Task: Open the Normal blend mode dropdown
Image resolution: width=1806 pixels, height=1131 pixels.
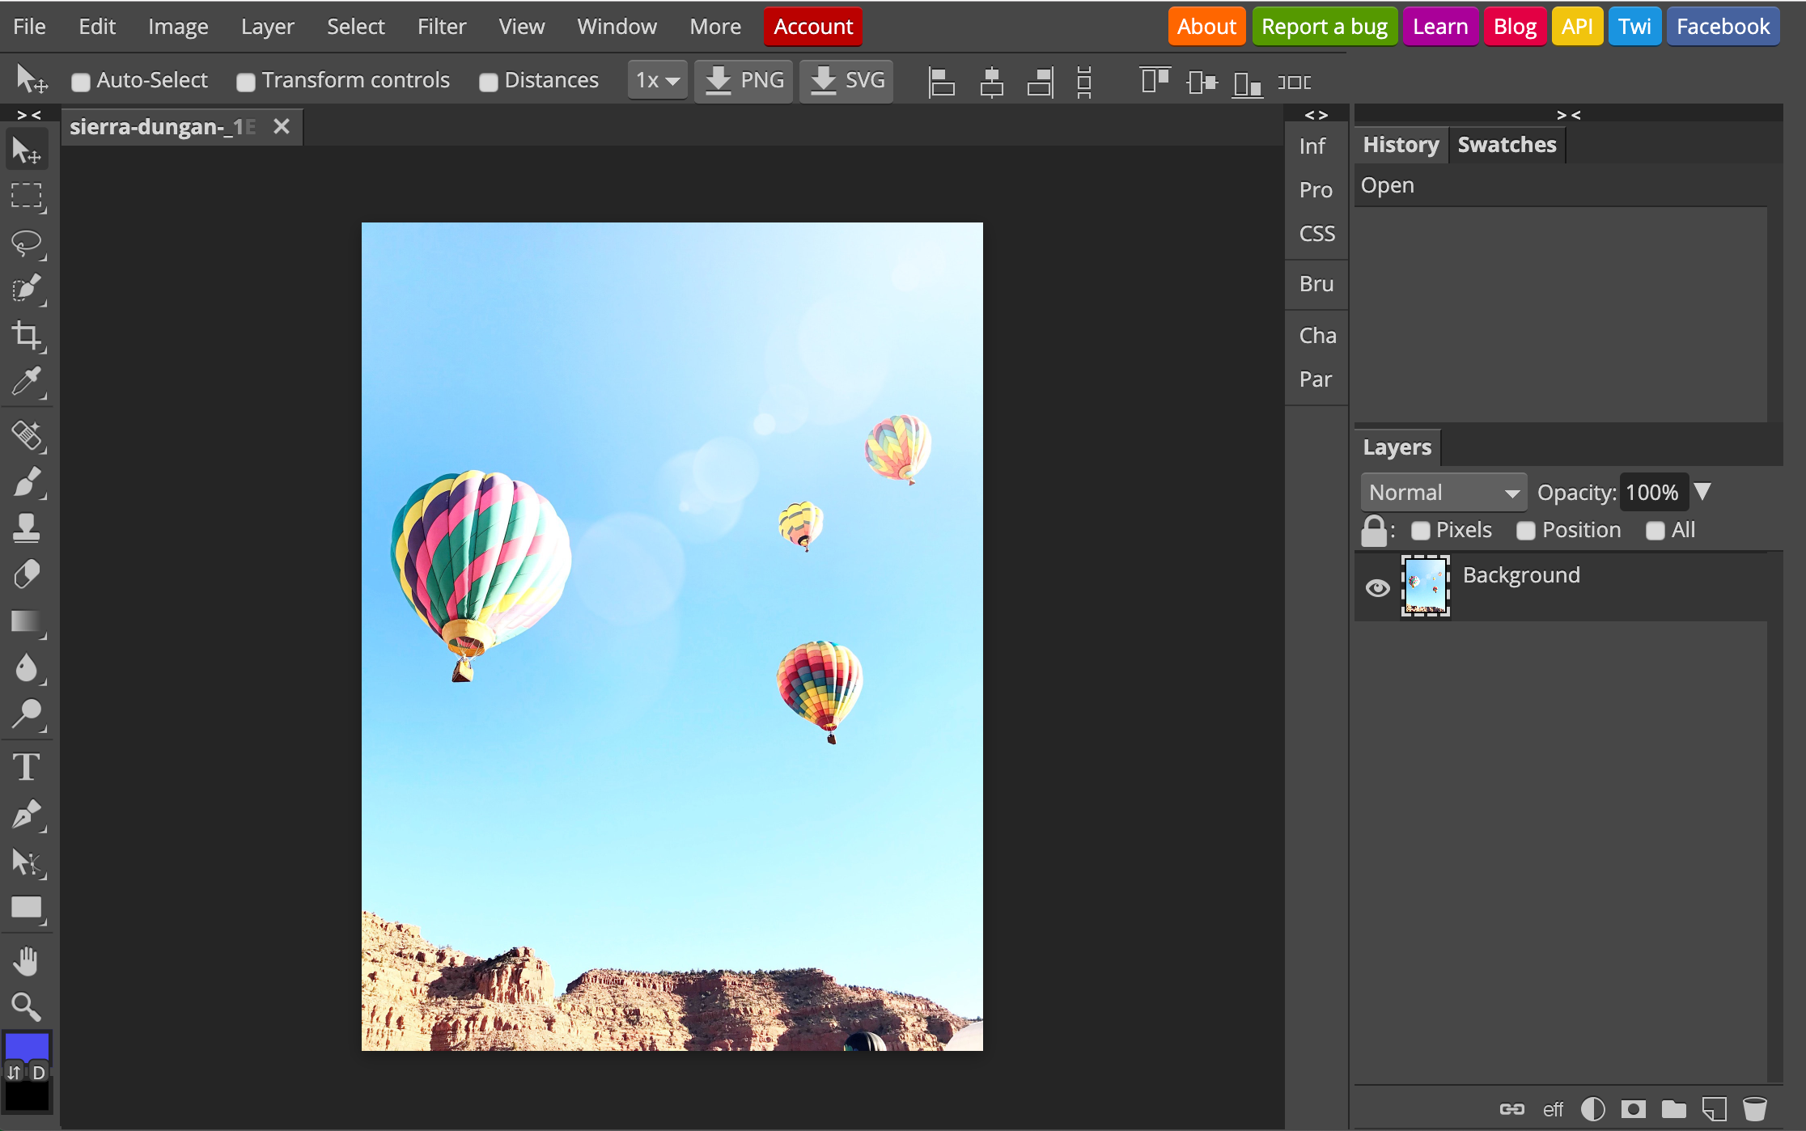Action: pos(1444,493)
